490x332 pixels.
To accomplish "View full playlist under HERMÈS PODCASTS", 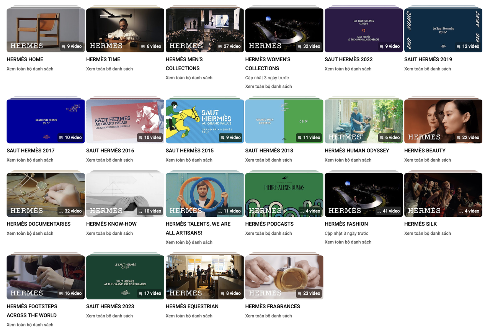I will tap(269, 234).
